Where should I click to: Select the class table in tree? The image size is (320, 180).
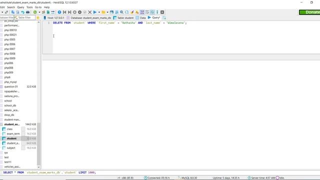coord(9,129)
